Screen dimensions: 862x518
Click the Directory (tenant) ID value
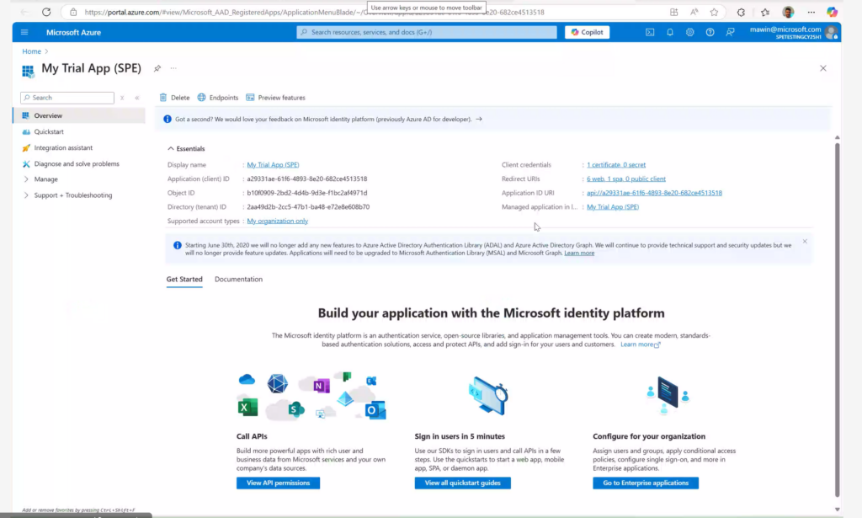(x=308, y=206)
